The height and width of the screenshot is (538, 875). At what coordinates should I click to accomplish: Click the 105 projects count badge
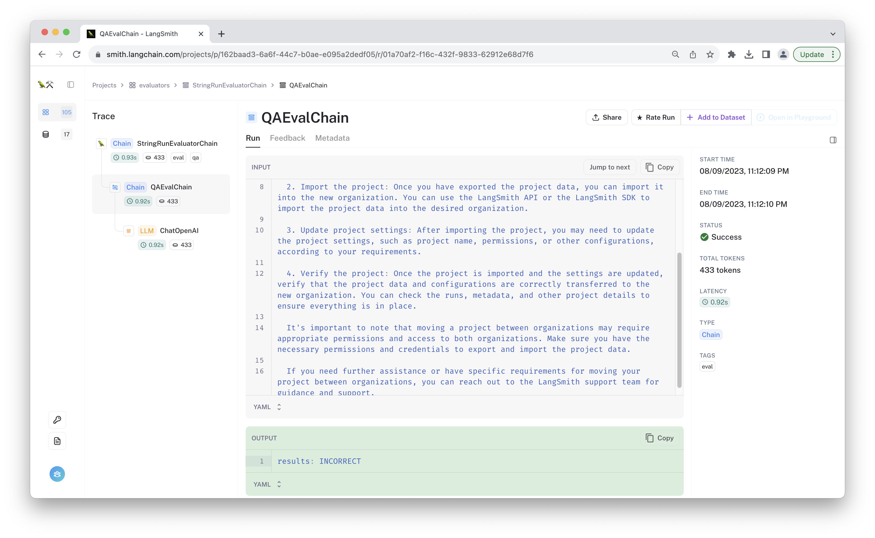click(67, 112)
